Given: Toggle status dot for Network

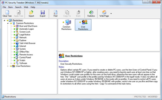Looking at the screenshot, I should (x=14, y=38).
